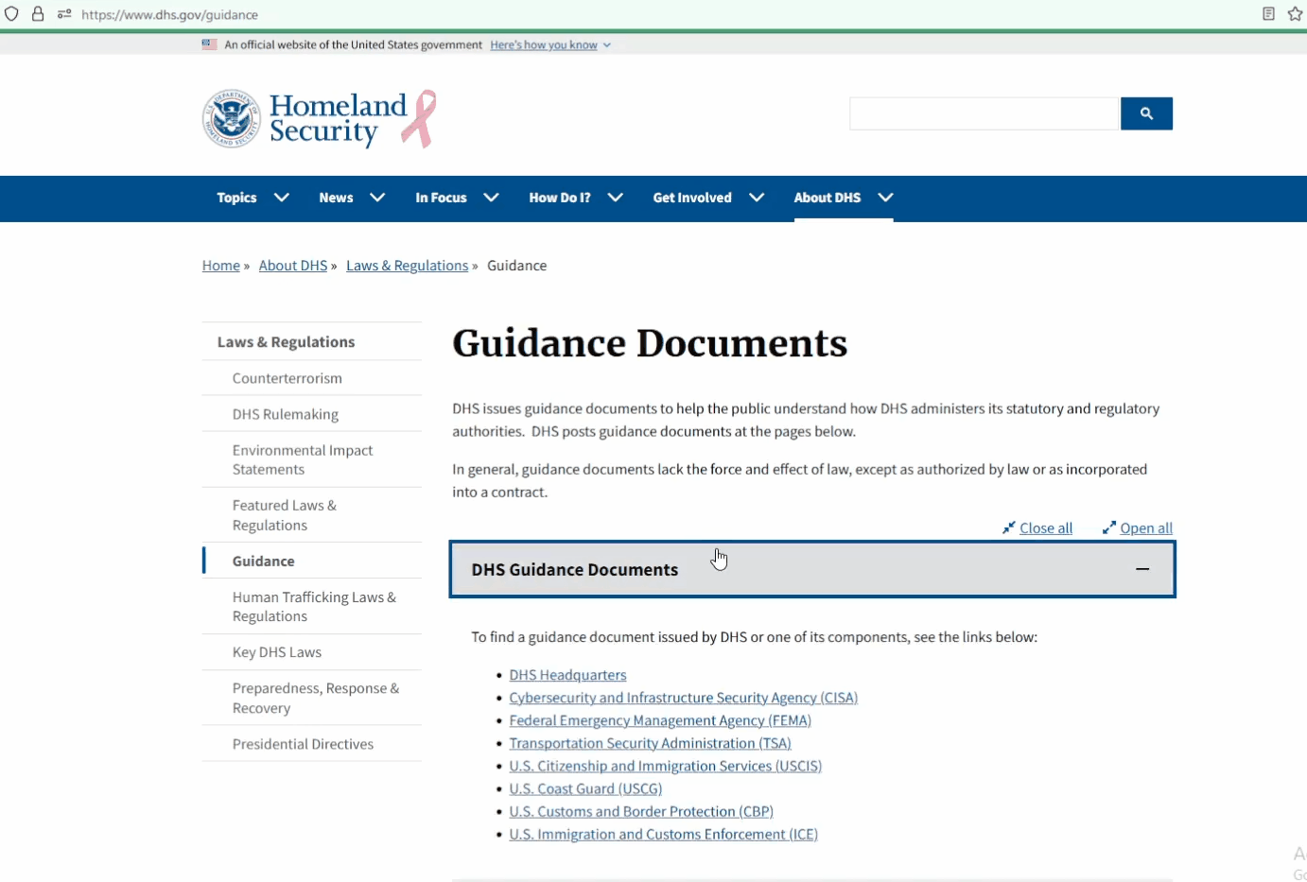Open the Topics navigation item
Screen dimensions: 1307x882
click(x=236, y=198)
